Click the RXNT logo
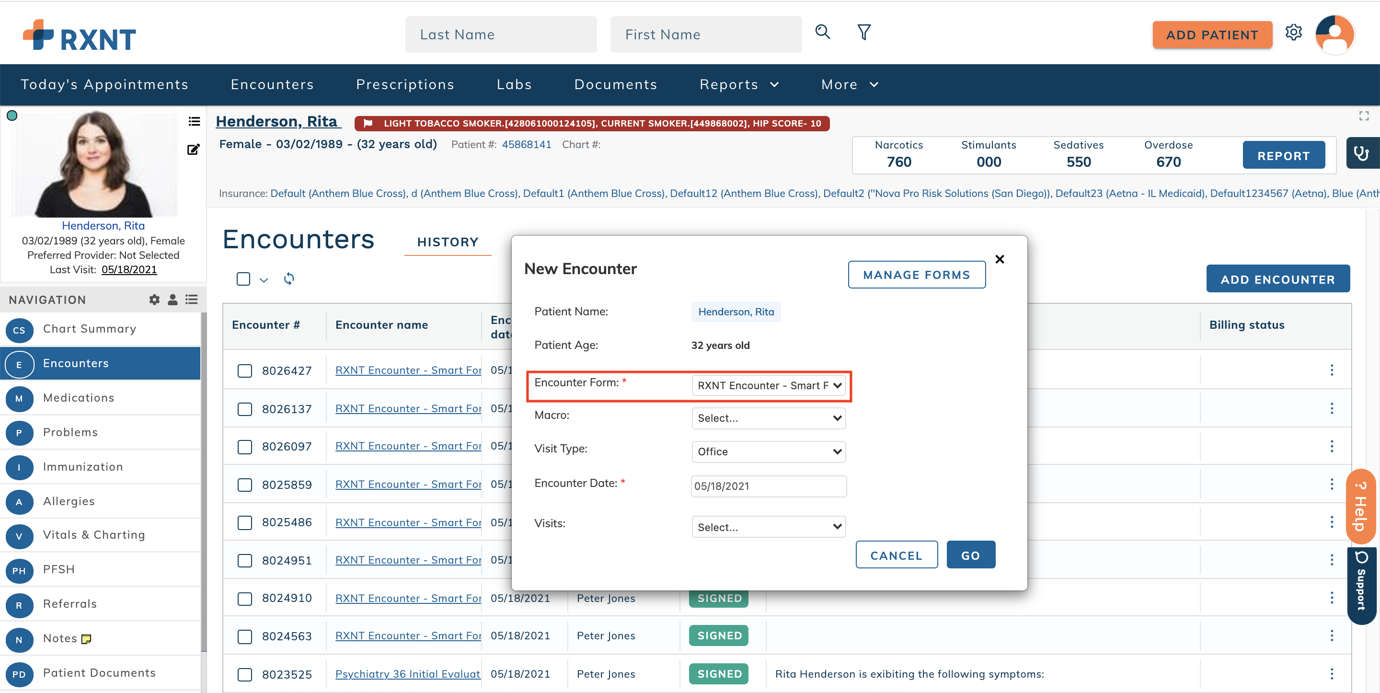The width and height of the screenshot is (1380, 693). coord(79,36)
